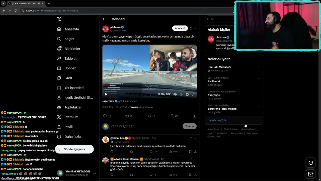Viewport: 321px width, 181px height.
Task: Reply to main post (129 replies)
Action: [x=107, y=116]
